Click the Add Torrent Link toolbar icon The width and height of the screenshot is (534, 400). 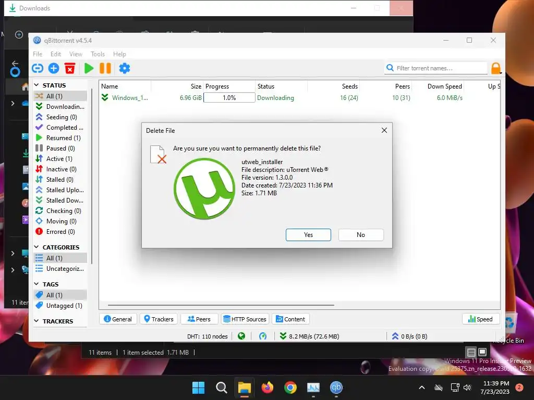[38, 68]
